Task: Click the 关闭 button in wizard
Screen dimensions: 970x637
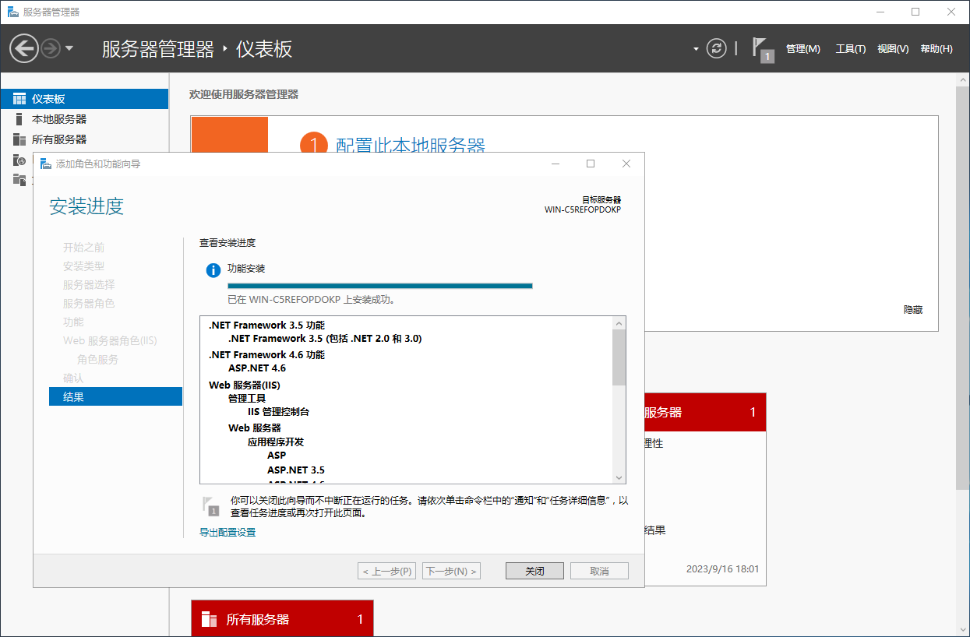Action: [534, 571]
